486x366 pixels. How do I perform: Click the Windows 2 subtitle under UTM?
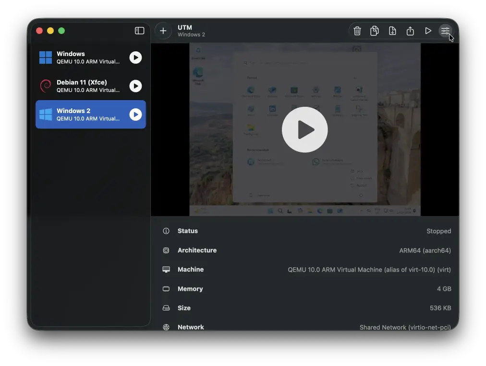[x=191, y=34]
